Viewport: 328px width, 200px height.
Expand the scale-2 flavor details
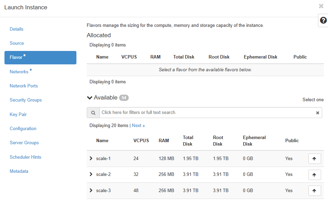click(91, 175)
